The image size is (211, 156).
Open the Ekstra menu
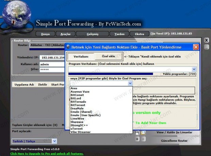pos(140,34)
